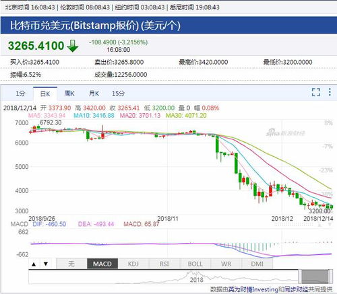Switch indicator to RSI
The width and height of the screenshot is (337, 294).
[164, 264]
